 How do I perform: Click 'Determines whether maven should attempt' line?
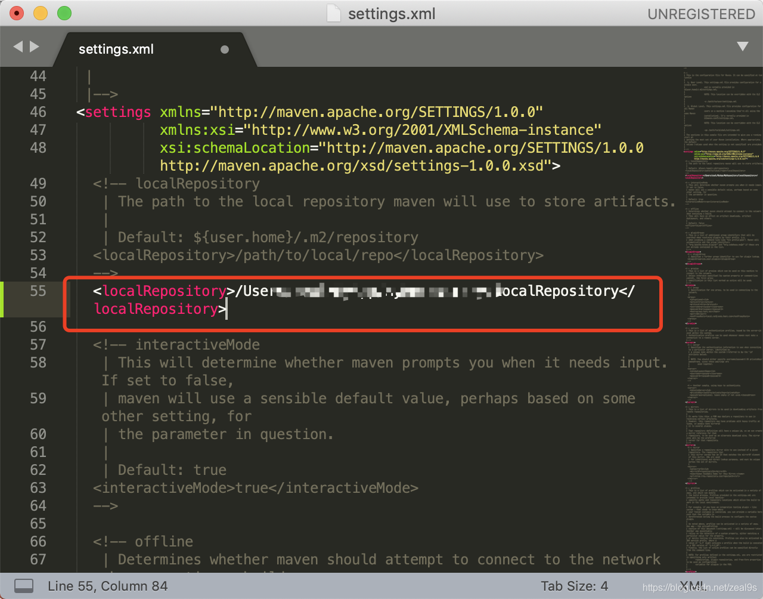[x=389, y=560]
